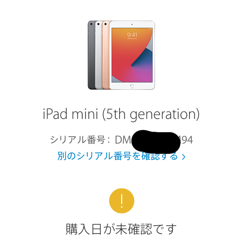This screenshot has height=243, width=243.
Task: Click the gold iPad mini back
Action: [x=106, y=55]
